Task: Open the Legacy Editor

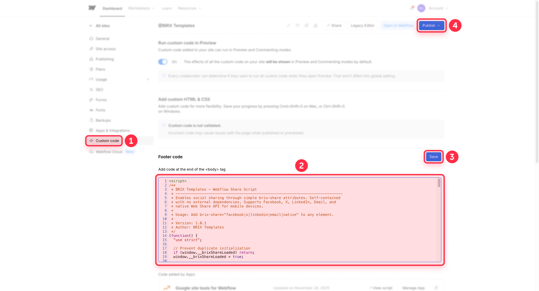Action: (362, 25)
